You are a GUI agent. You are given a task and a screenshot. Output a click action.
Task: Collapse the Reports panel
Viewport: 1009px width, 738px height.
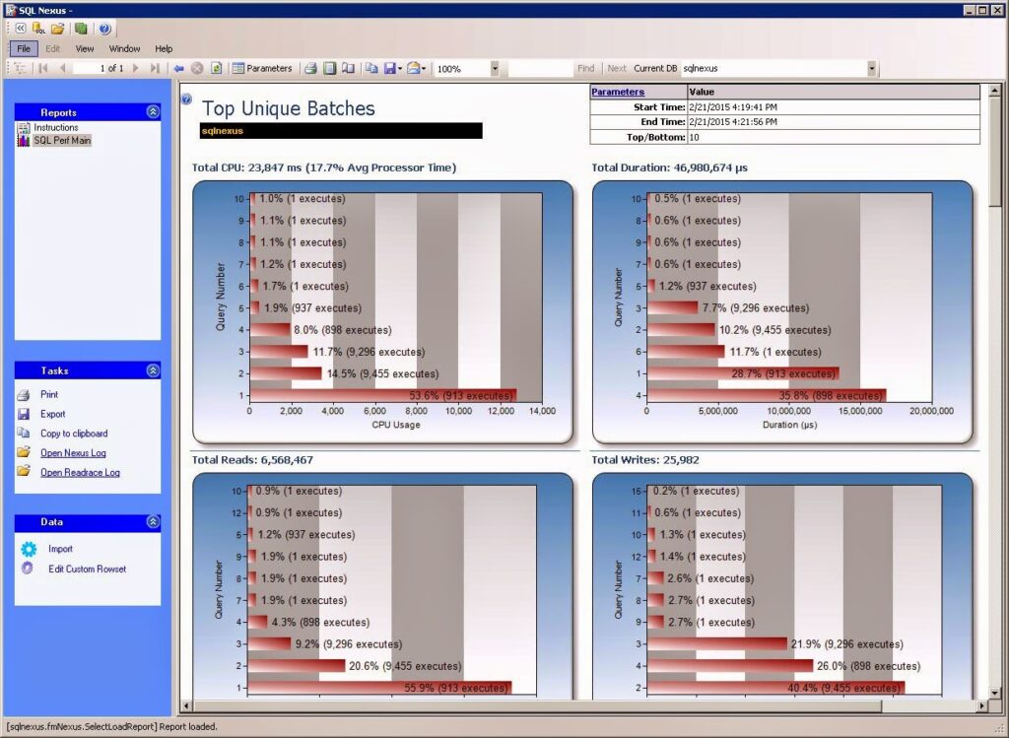click(155, 111)
